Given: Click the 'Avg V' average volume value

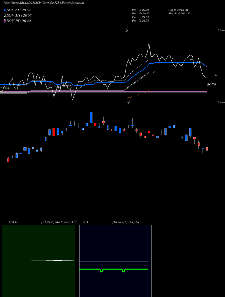Looking at the screenshot, I should click(178, 10).
